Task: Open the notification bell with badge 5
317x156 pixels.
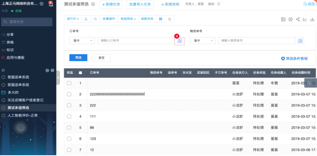Action: [x=51, y=4]
